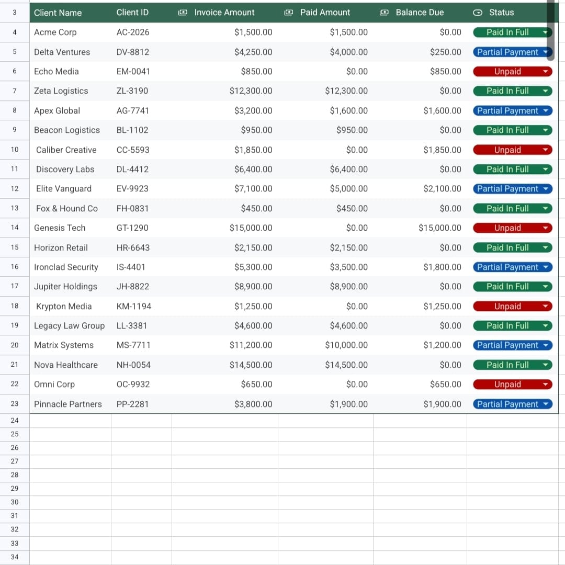Select the Client ID column header
This screenshot has width=565, height=565.
142,13
